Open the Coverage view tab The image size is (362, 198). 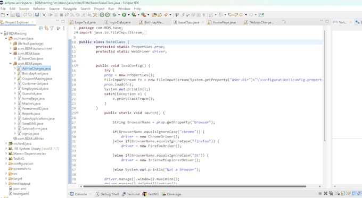(171, 194)
